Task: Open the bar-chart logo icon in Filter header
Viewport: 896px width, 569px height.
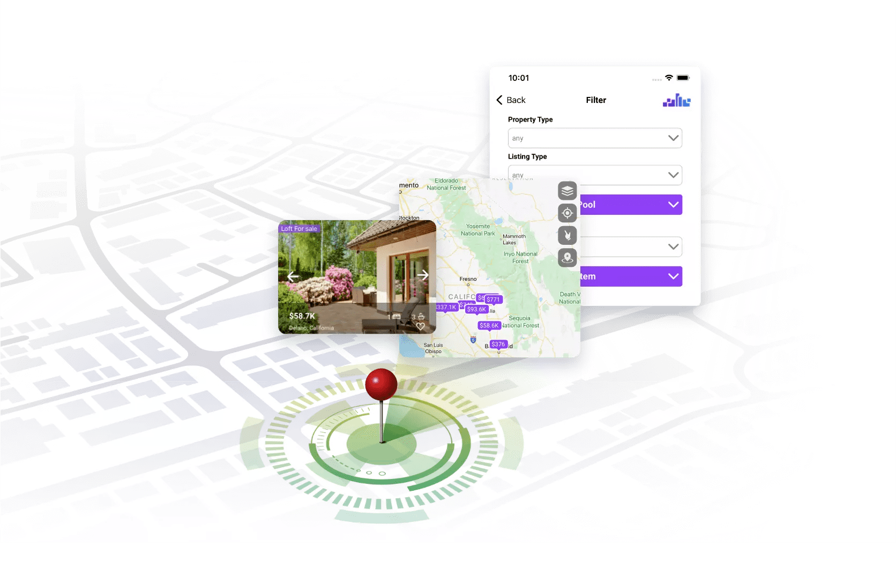Action: point(676,100)
